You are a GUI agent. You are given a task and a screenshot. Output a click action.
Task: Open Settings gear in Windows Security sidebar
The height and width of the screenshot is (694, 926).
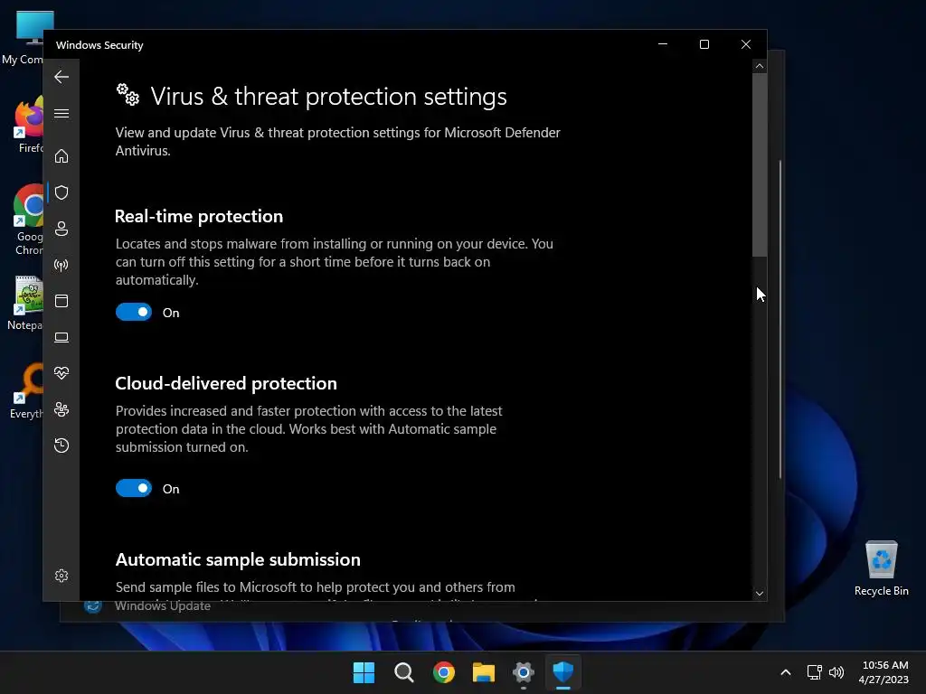pos(61,576)
